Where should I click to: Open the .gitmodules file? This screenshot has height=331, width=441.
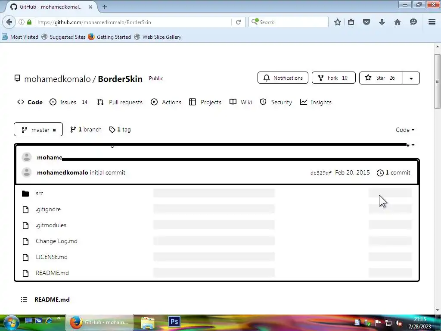click(51, 225)
